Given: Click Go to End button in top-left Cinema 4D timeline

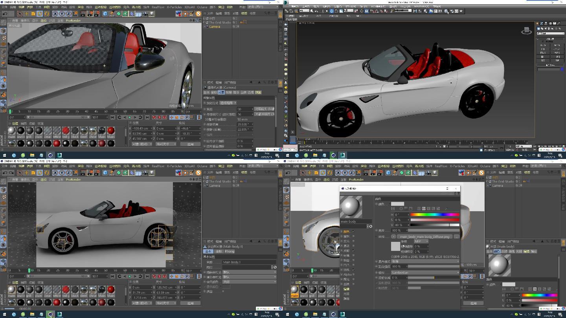Looking at the screenshot, I should (x=147, y=117).
